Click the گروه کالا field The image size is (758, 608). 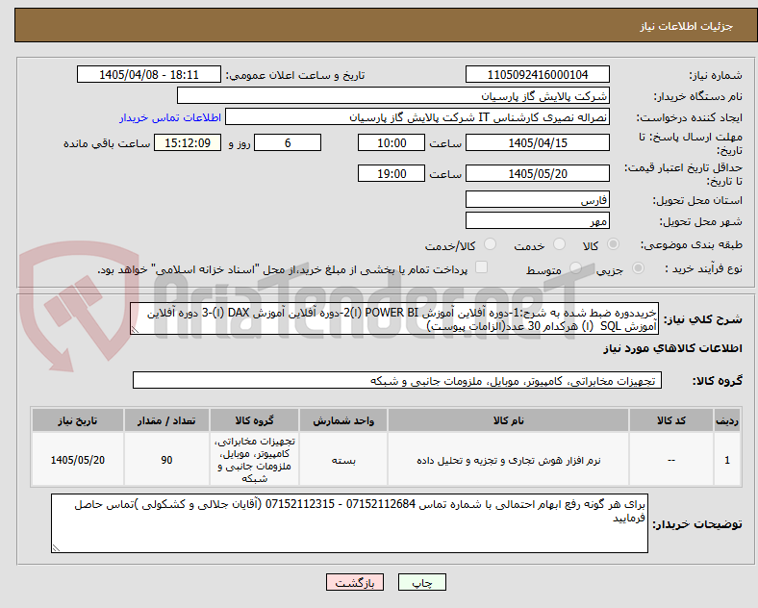coord(397,380)
